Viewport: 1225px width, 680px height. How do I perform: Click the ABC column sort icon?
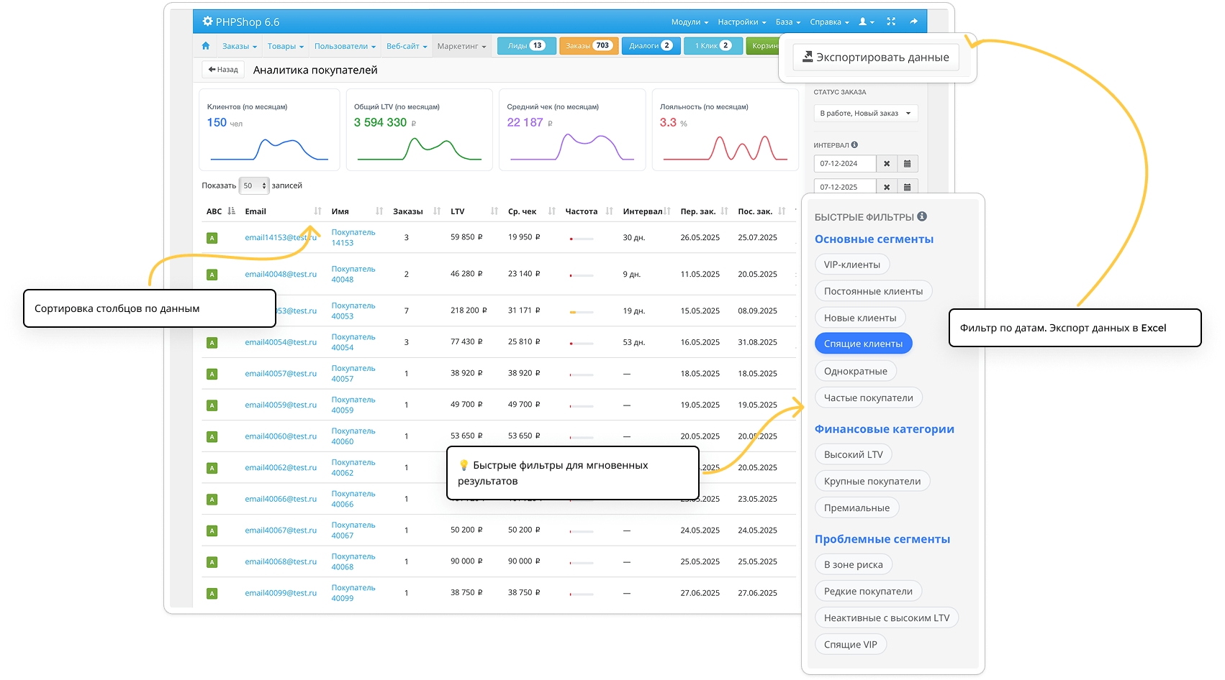(231, 211)
